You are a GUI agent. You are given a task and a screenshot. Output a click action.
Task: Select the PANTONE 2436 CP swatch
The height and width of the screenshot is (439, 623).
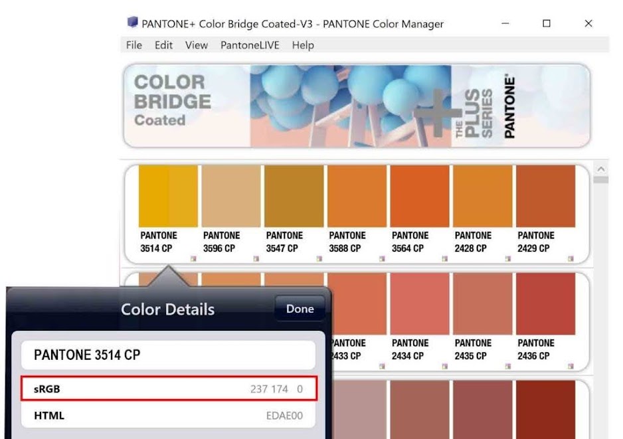tap(545, 304)
